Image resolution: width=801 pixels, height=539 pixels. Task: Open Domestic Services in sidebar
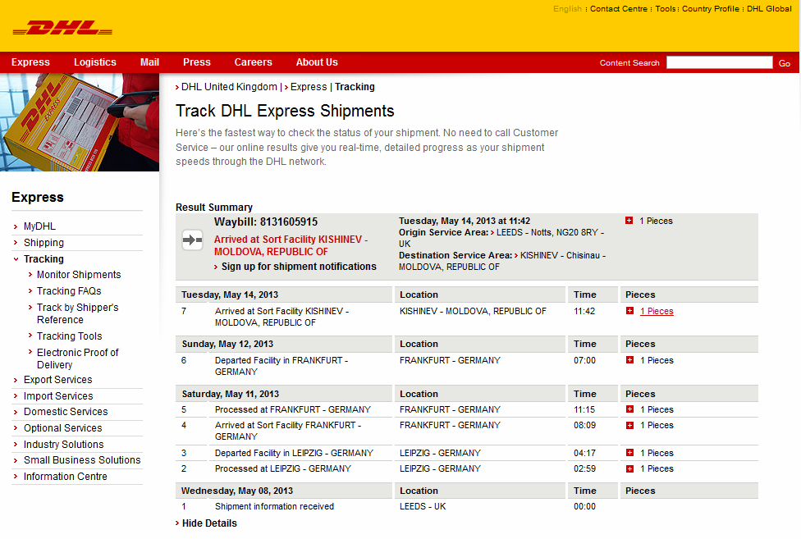[x=66, y=411]
